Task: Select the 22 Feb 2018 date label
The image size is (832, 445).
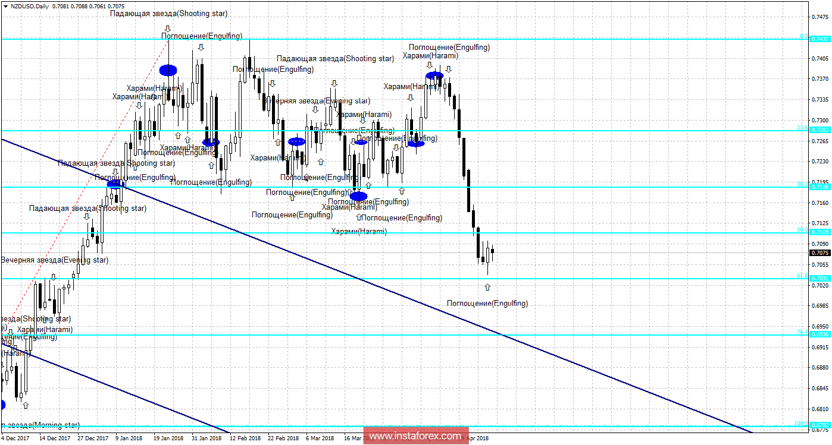Action: pos(283,438)
